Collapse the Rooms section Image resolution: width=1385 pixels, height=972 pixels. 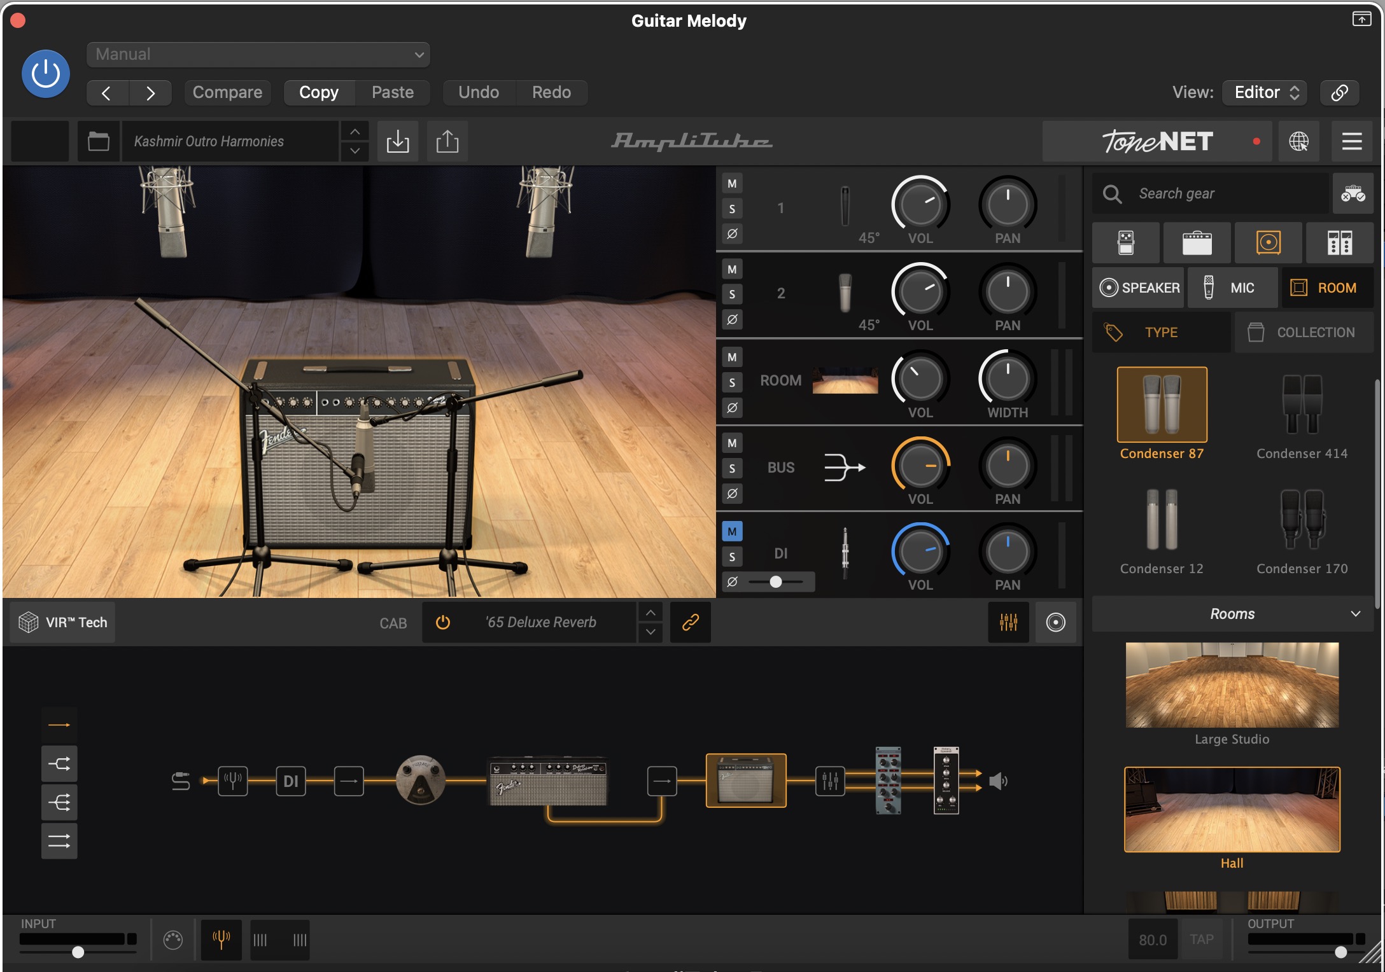point(1356,614)
